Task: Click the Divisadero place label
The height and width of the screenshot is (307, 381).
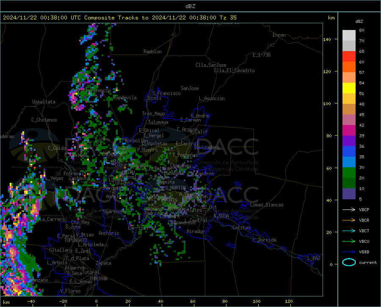Action: coord(207,147)
